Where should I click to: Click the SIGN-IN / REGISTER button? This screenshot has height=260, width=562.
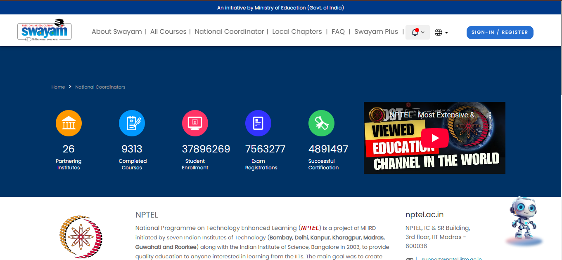tap(500, 32)
